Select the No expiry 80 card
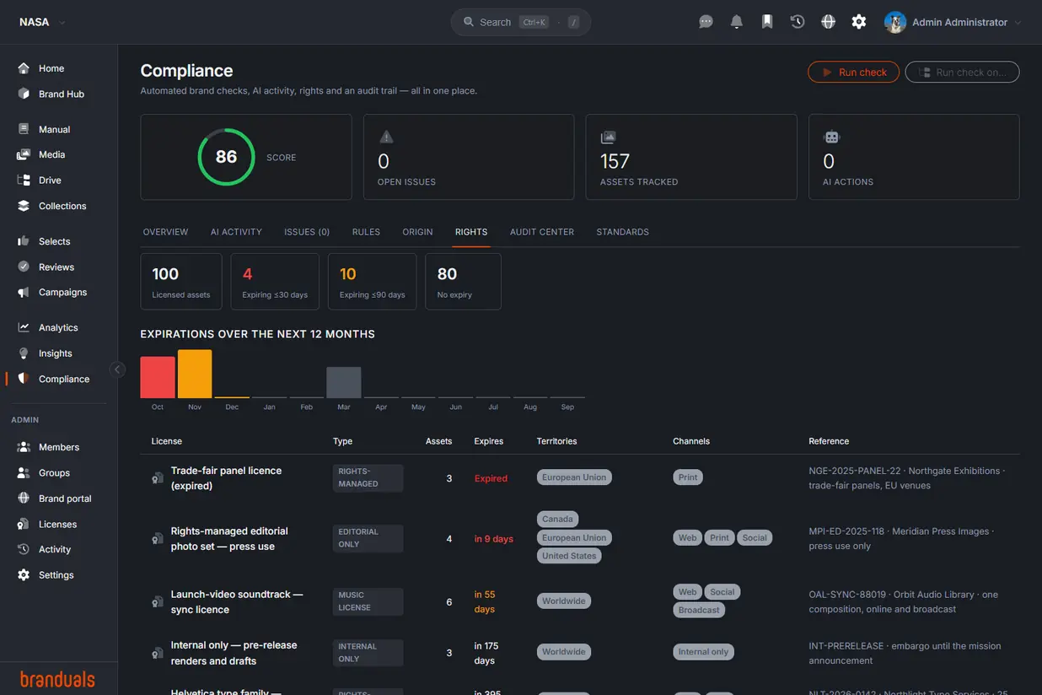The width and height of the screenshot is (1042, 695). (x=463, y=282)
